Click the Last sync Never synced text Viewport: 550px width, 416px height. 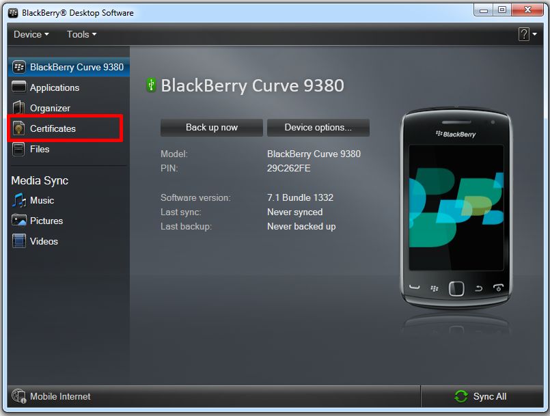tap(295, 212)
